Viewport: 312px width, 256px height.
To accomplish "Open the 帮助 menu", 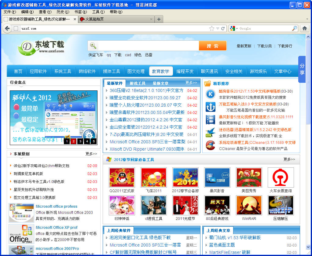I will pyautogui.click(x=116, y=12).
